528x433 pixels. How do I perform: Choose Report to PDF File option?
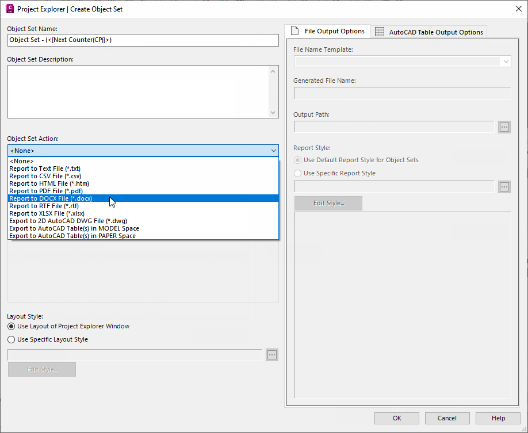click(46, 191)
